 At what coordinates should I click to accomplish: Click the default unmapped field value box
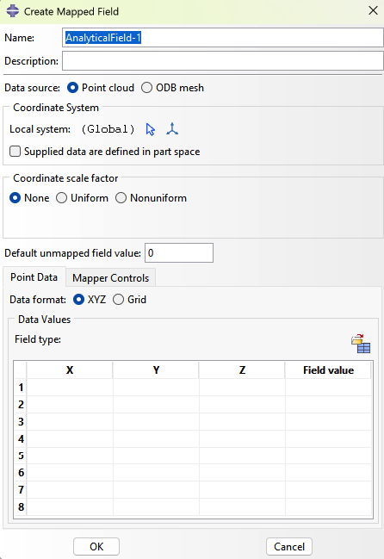[179, 252]
